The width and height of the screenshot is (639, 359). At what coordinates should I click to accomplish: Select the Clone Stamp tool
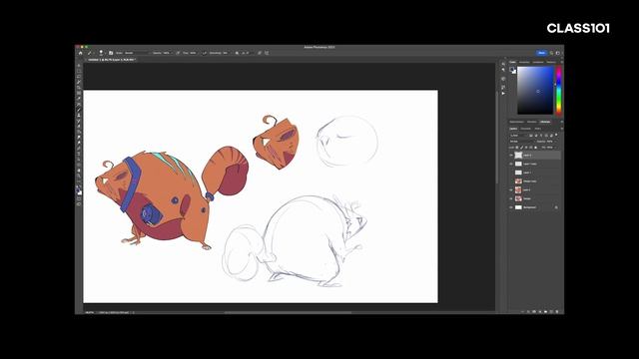coord(79,116)
